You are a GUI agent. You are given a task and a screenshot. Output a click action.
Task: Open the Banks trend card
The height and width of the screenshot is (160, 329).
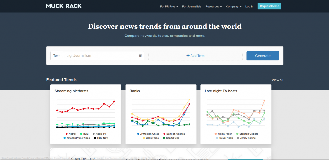click(161, 114)
